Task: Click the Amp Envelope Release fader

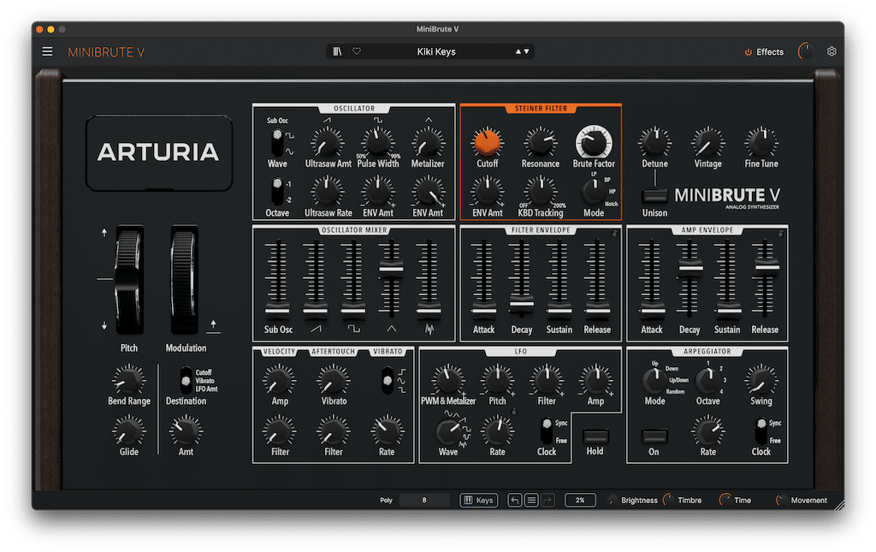Action: (x=766, y=267)
